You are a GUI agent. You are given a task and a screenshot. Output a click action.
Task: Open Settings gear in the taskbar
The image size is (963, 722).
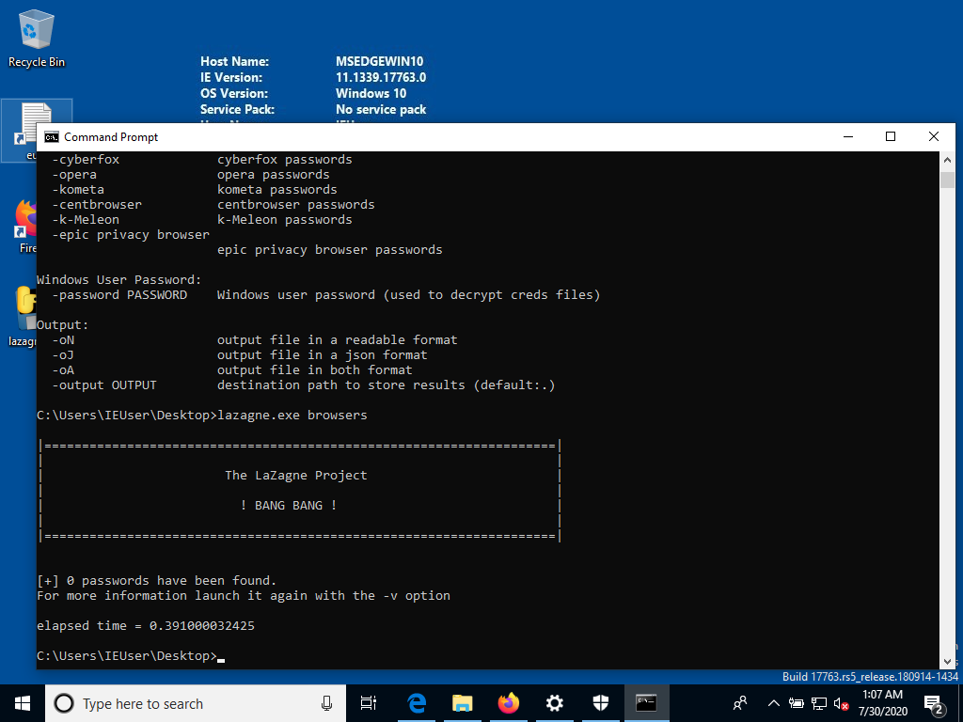tap(554, 703)
